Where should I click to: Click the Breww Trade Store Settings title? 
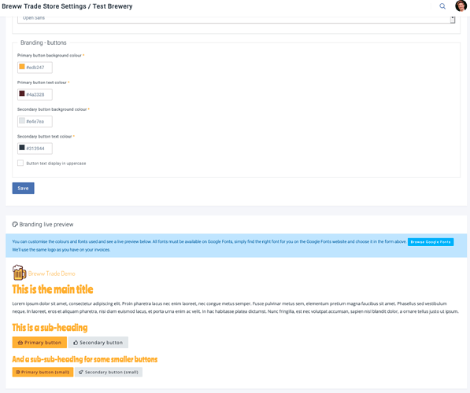67,6
